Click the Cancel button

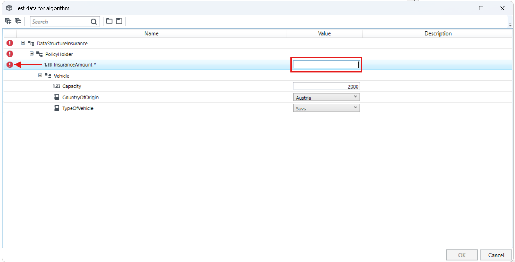(496, 255)
